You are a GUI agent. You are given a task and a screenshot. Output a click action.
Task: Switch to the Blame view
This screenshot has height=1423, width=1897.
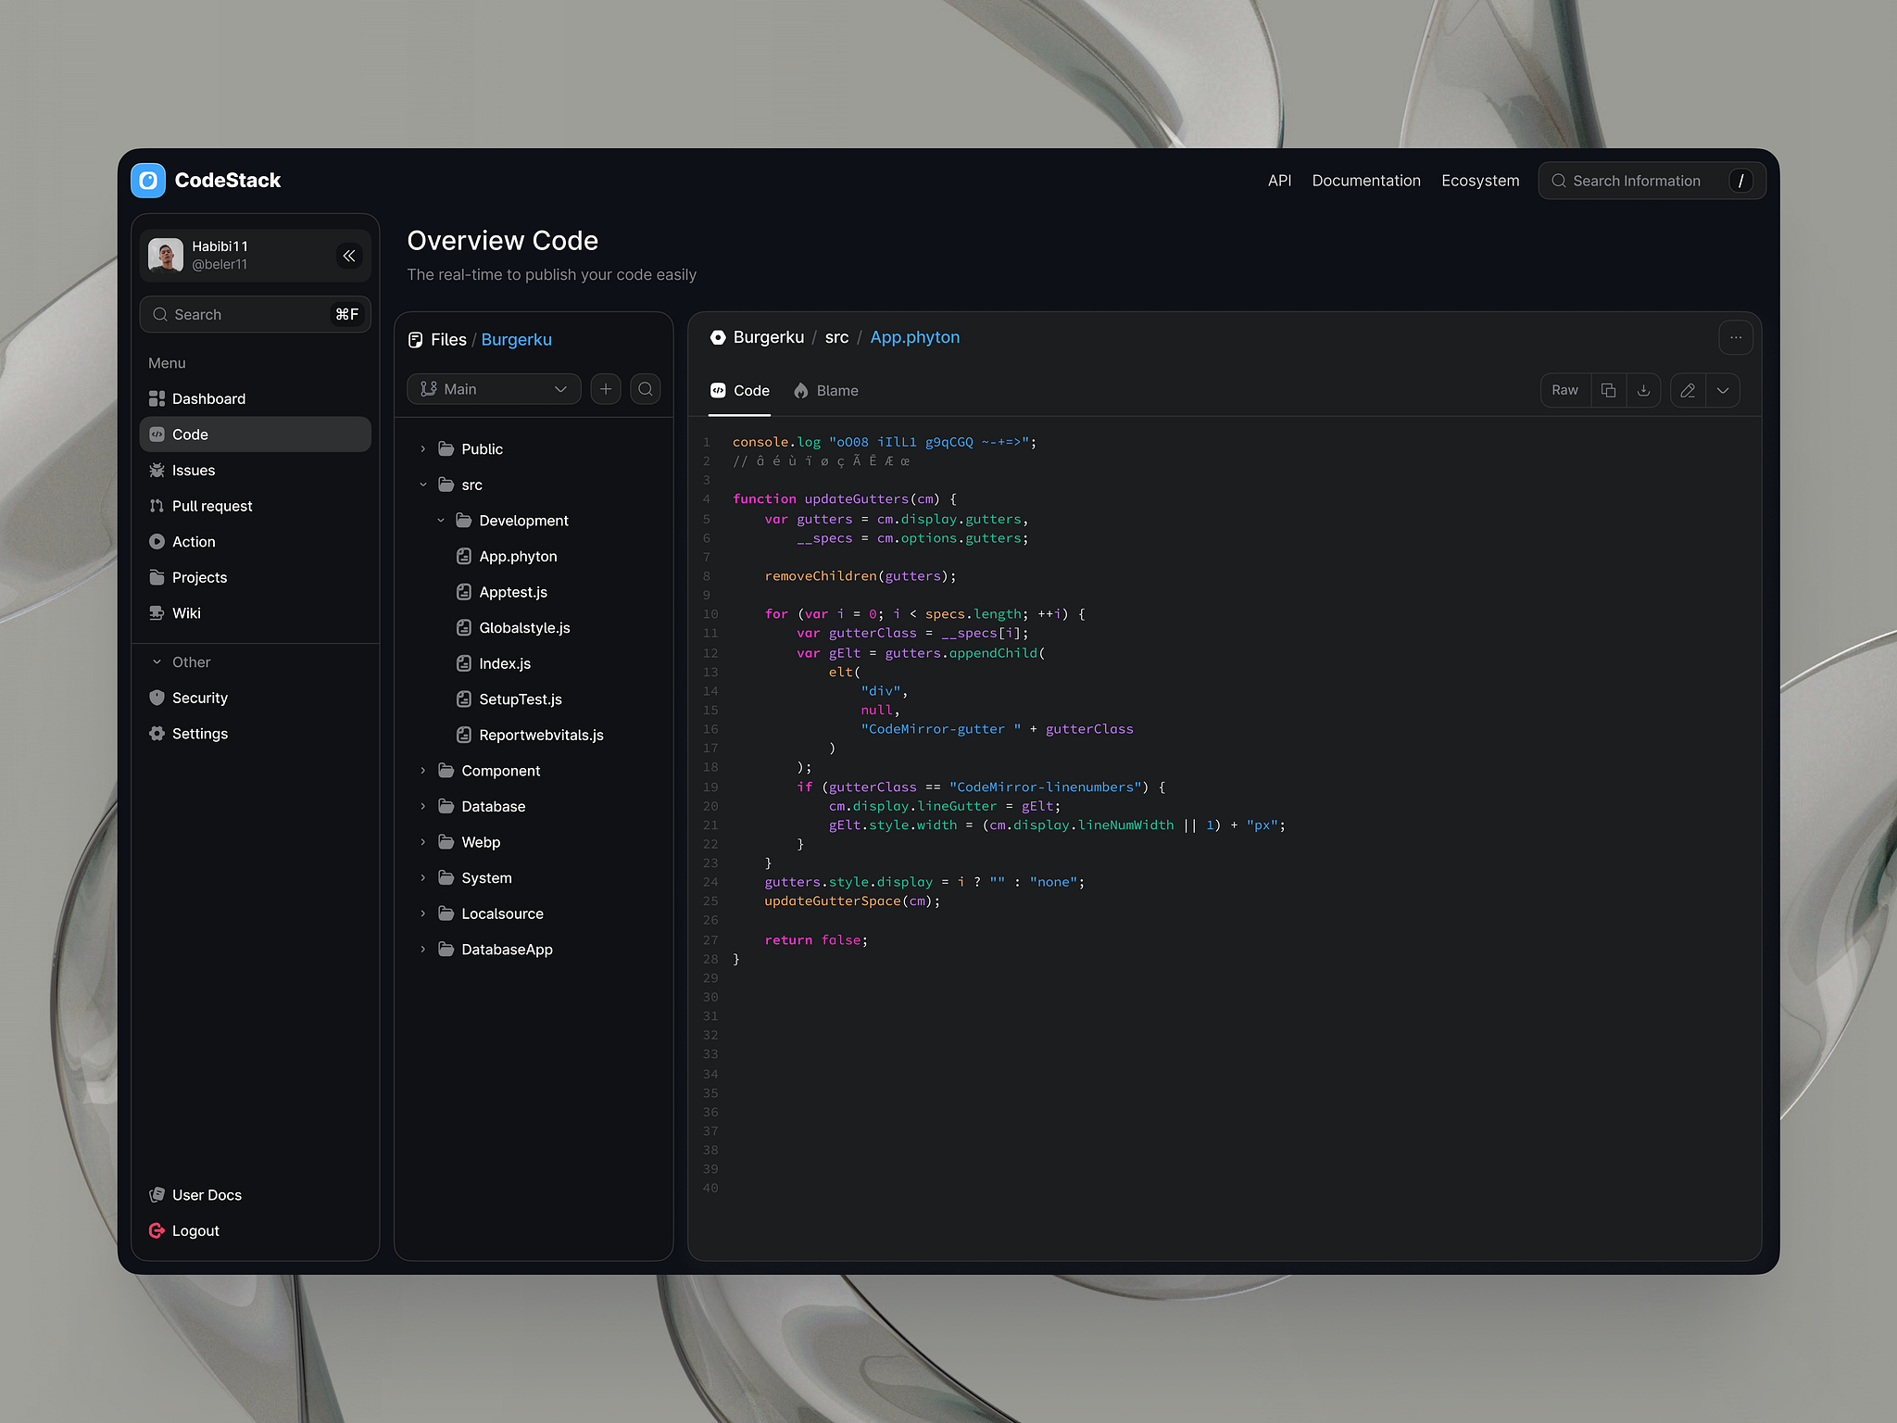tap(835, 390)
